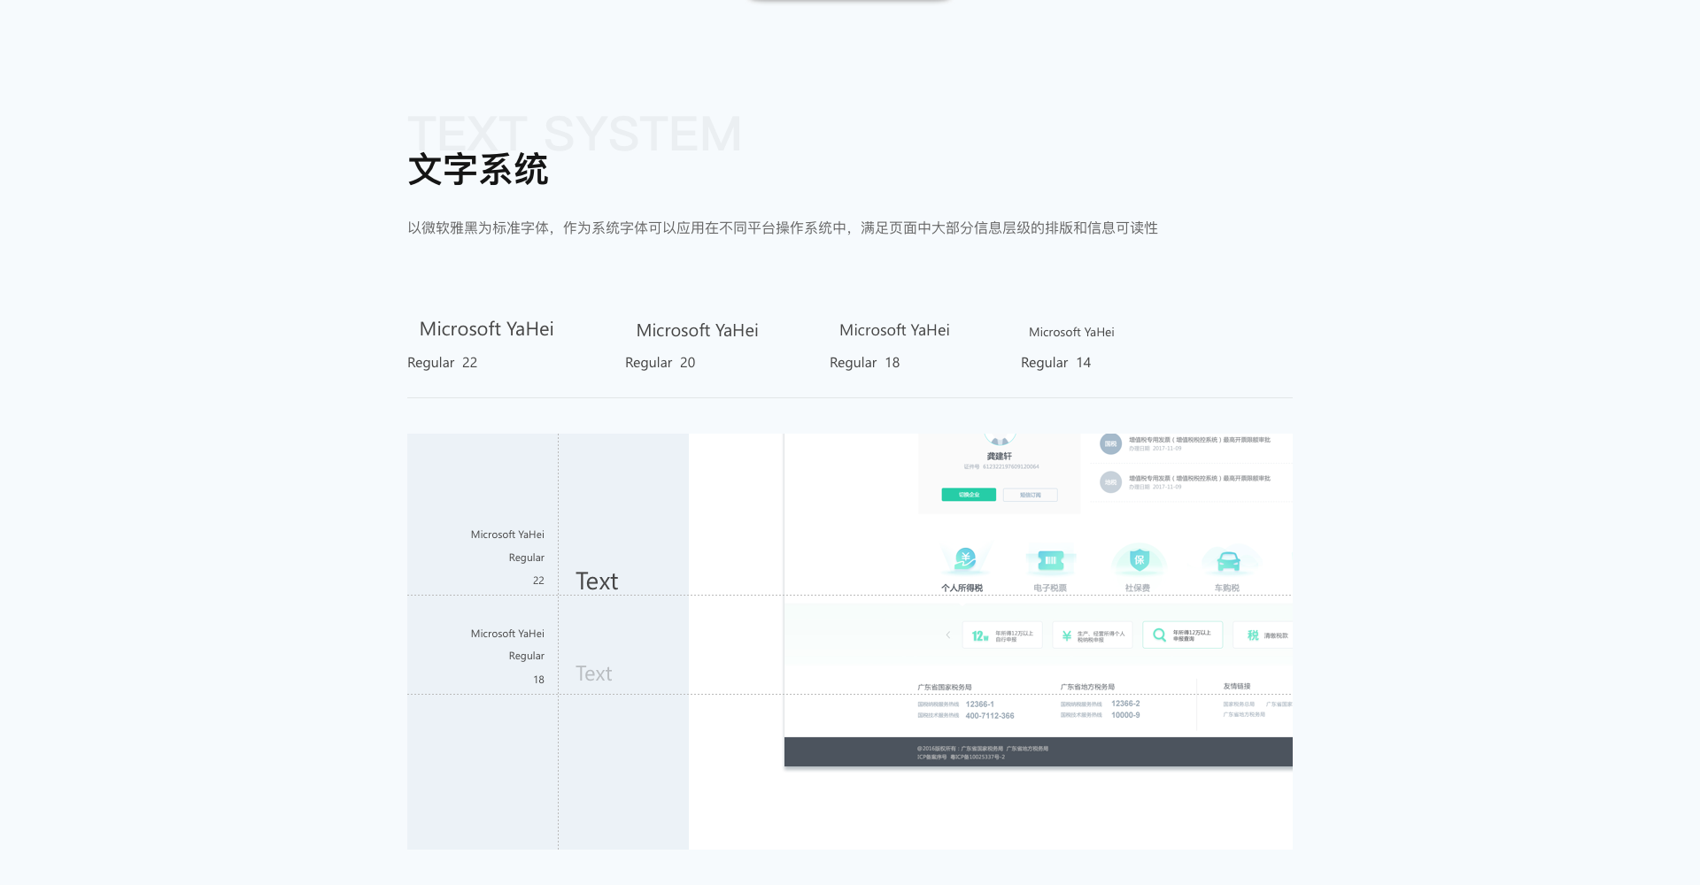Click the green 切换企业 button
Image resolution: width=1700 pixels, height=885 pixels.
(969, 495)
